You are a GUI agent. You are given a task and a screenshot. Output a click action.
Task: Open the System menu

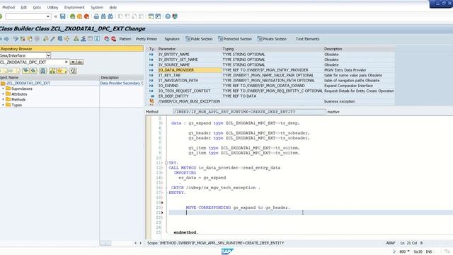click(97, 7)
